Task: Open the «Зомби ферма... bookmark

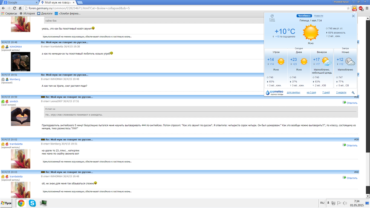Action: [68, 13]
